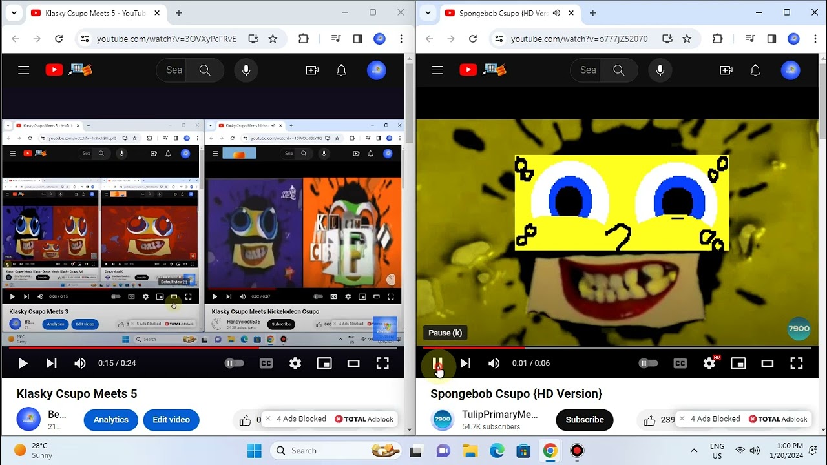Open Create video menu in right window
The image size is (827, 465).
(727, 70)
